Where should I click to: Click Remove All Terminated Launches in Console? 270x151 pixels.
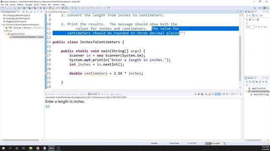[202, 94]
